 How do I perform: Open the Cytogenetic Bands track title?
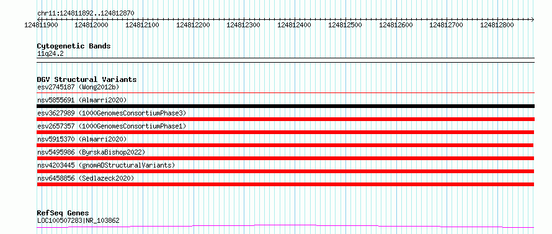[x=74, y=46]
